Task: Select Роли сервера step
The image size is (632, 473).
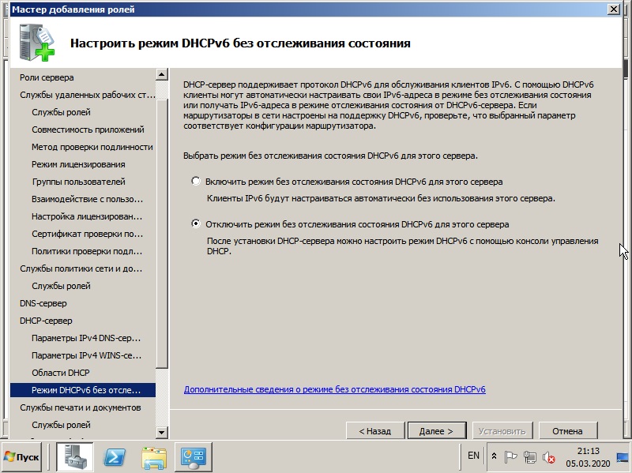Action: (47, 77)
